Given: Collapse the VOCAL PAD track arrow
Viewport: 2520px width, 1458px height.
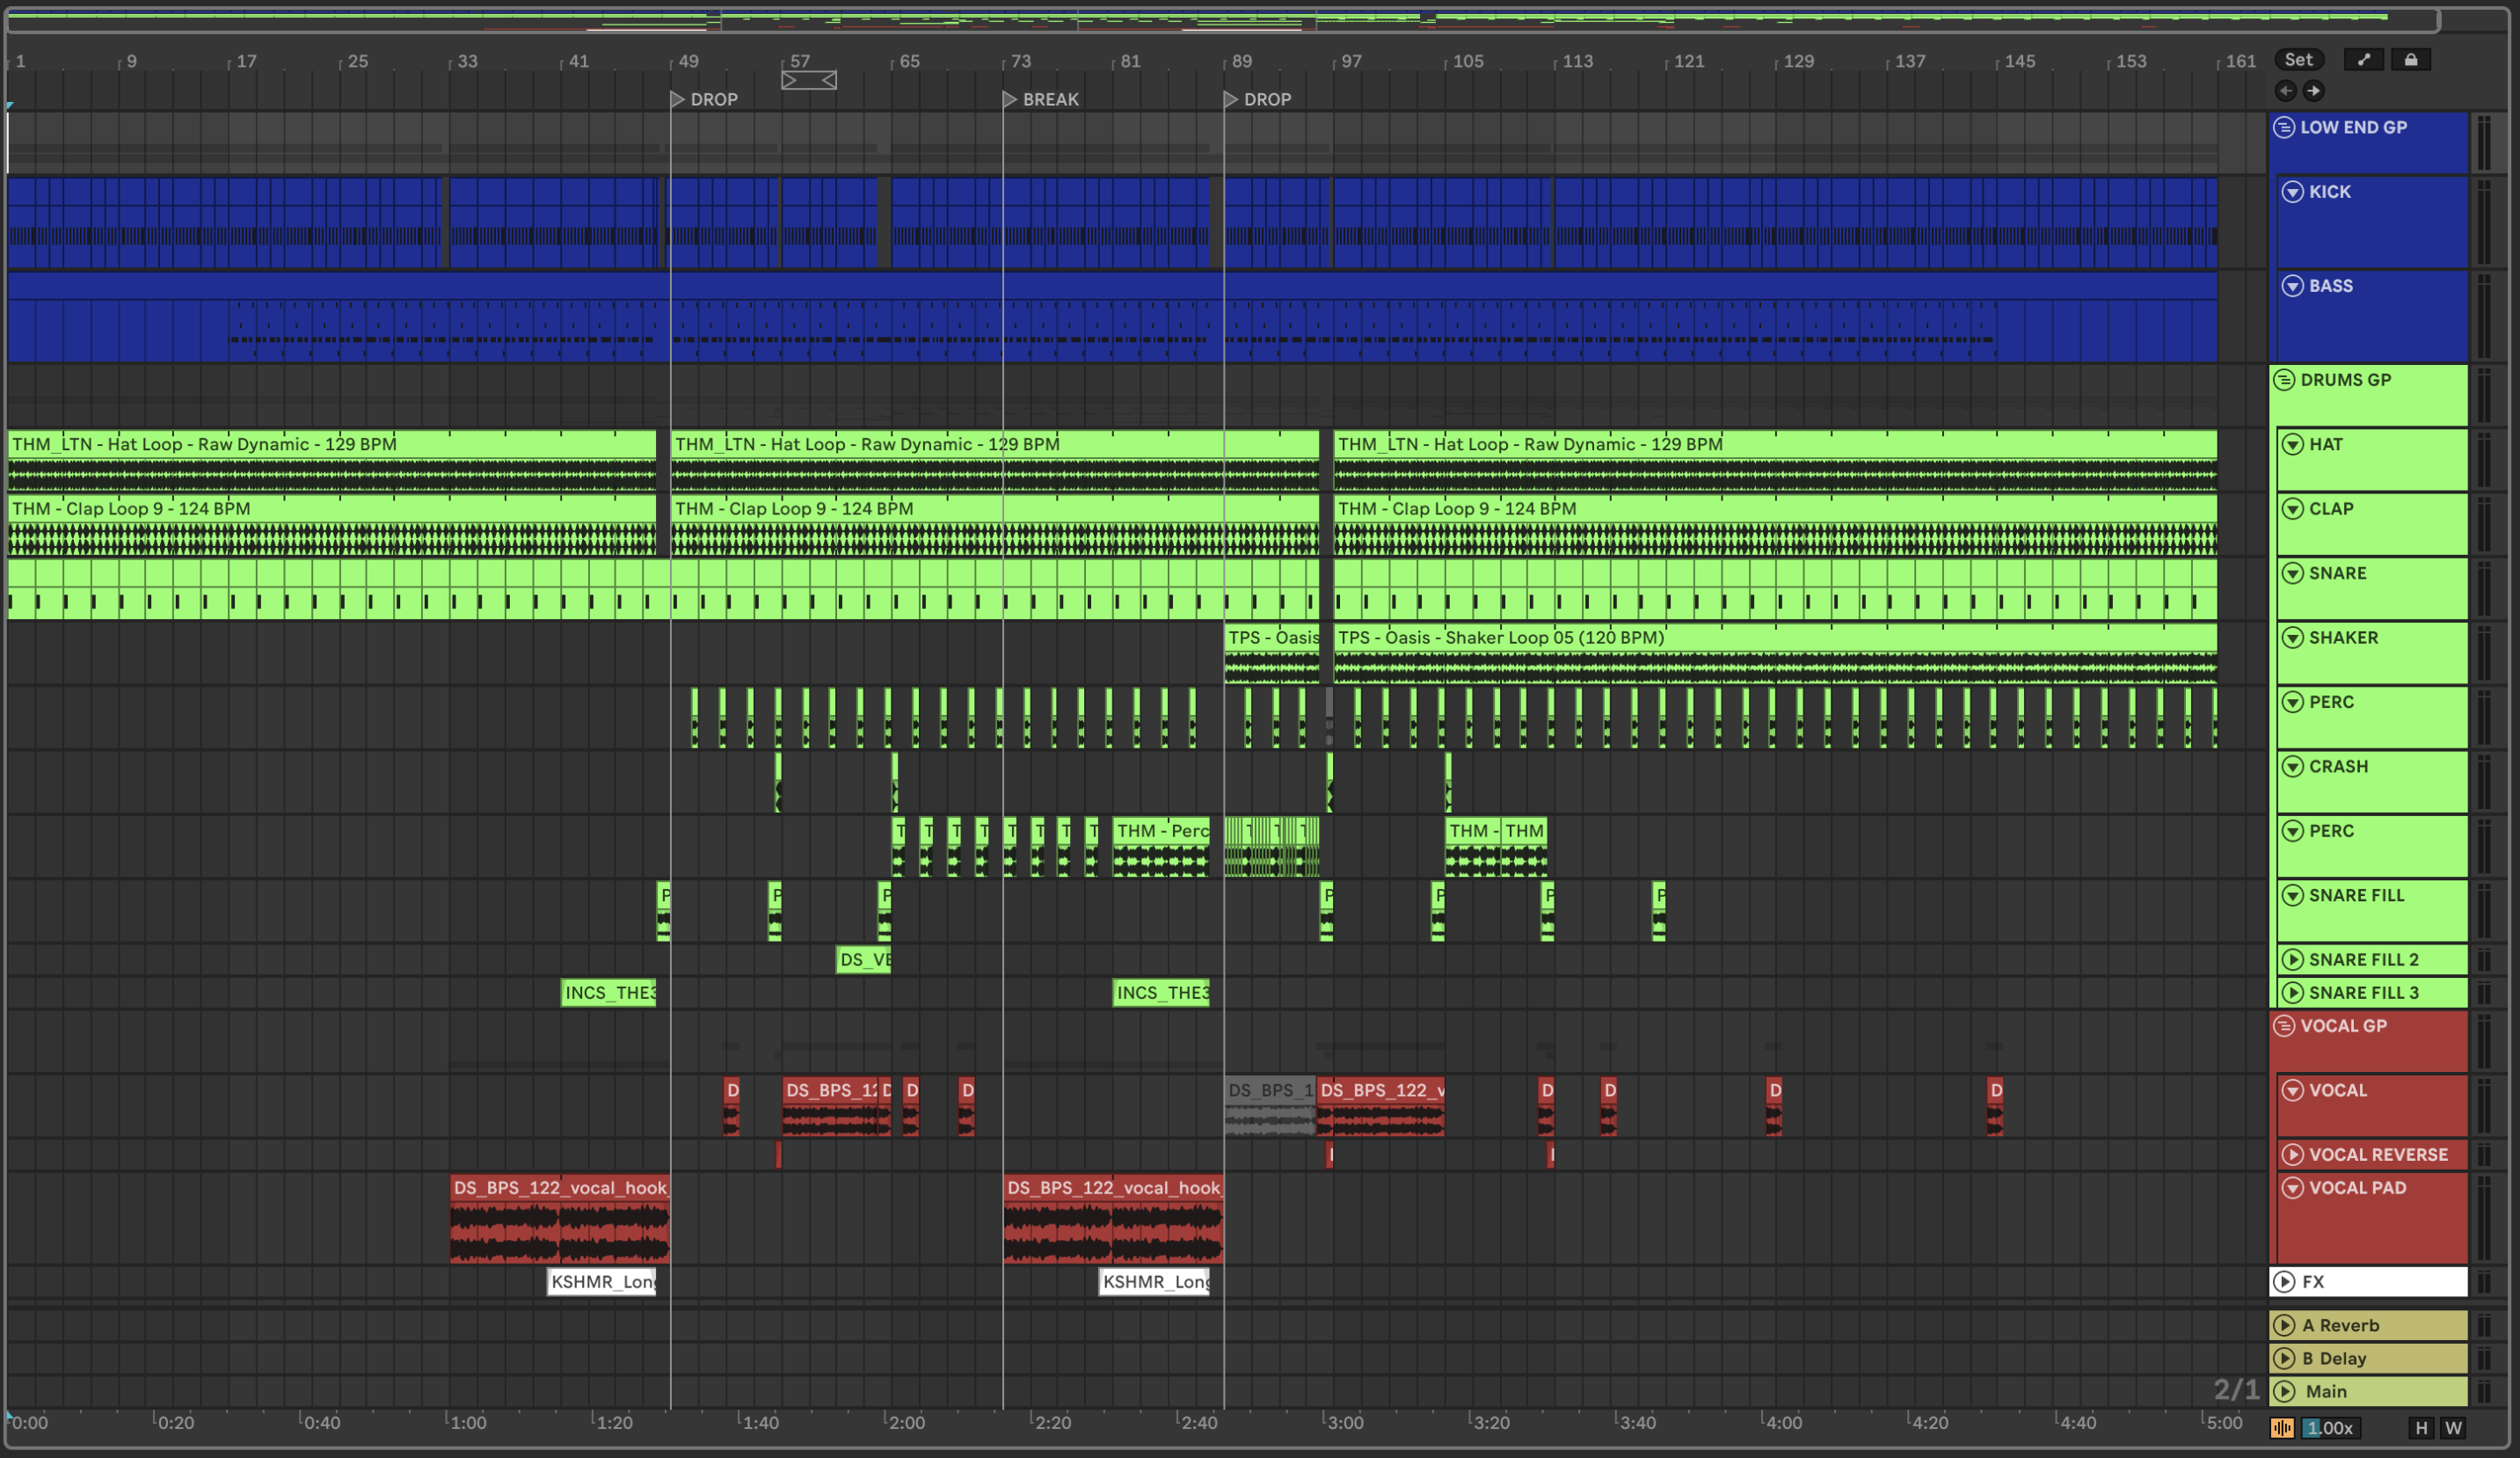Looking at the screenshot, I should (2293, 1188).
